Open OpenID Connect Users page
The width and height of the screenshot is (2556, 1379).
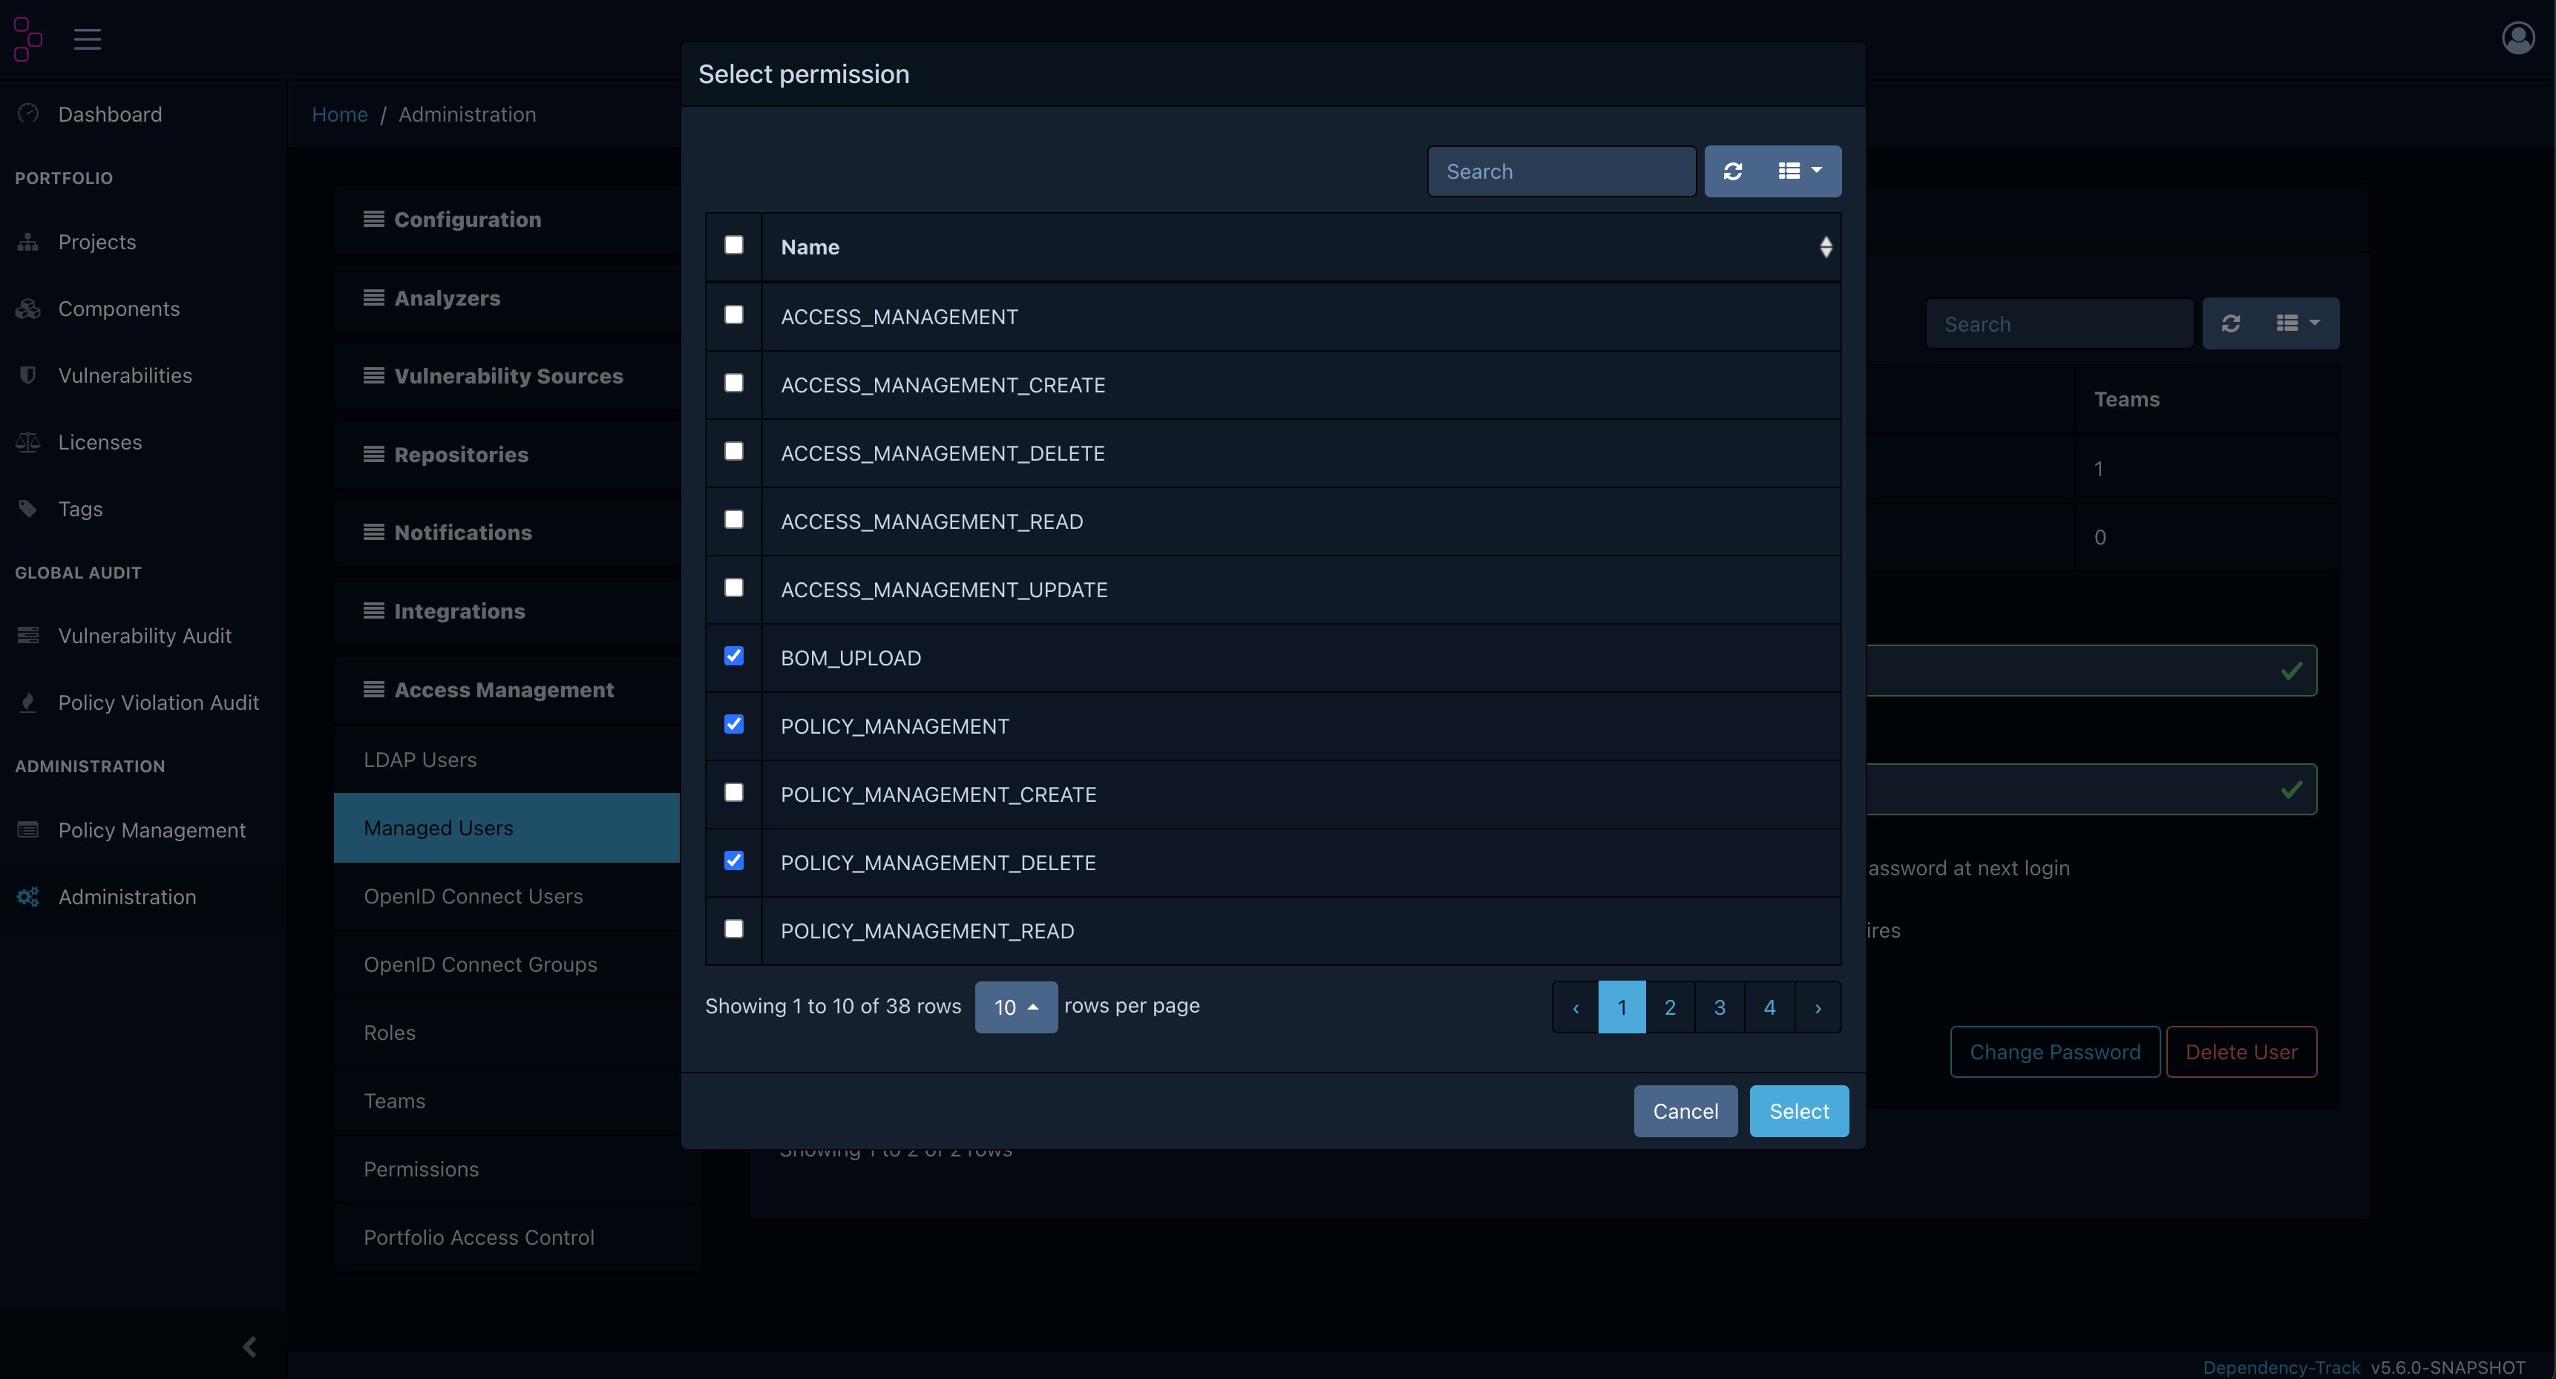click(x=507, y=897)
